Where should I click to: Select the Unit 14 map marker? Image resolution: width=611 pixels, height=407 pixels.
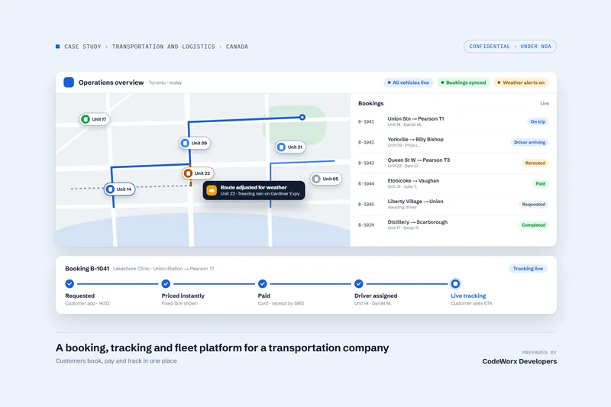pyautogui.click(x=120, y=189)
